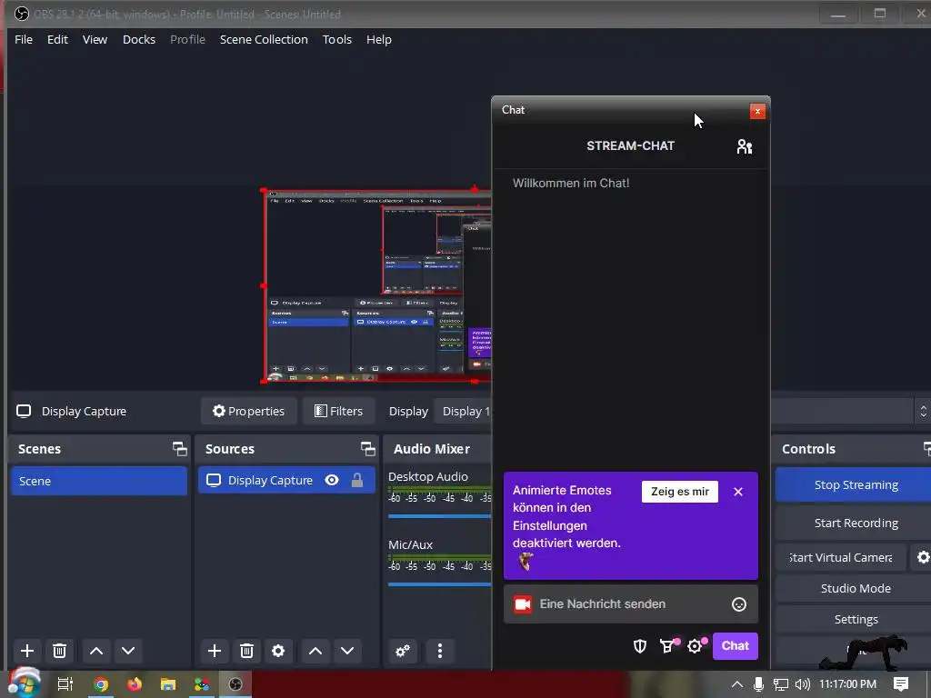Remove selected scene with trash icon
This screenshot has height=698, width=931.
[x=59, y=651]
